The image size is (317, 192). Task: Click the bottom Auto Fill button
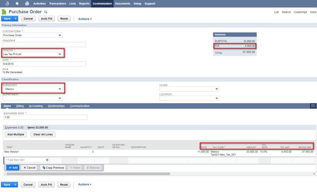tap(46, 185)
